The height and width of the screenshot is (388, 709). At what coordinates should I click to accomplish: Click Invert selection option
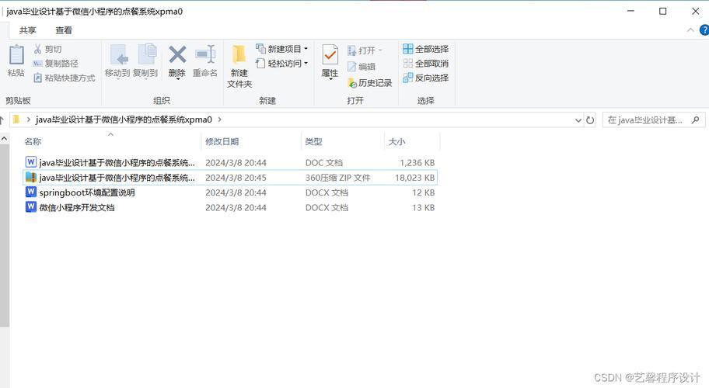(426, 78)
